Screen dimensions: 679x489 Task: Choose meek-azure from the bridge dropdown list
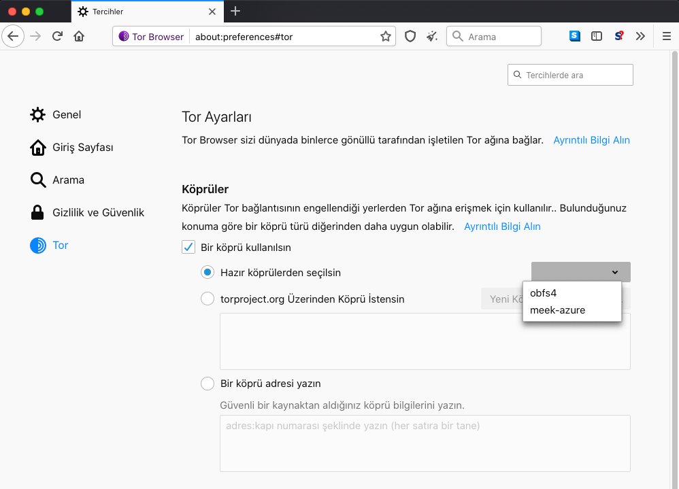coord(572,310)
